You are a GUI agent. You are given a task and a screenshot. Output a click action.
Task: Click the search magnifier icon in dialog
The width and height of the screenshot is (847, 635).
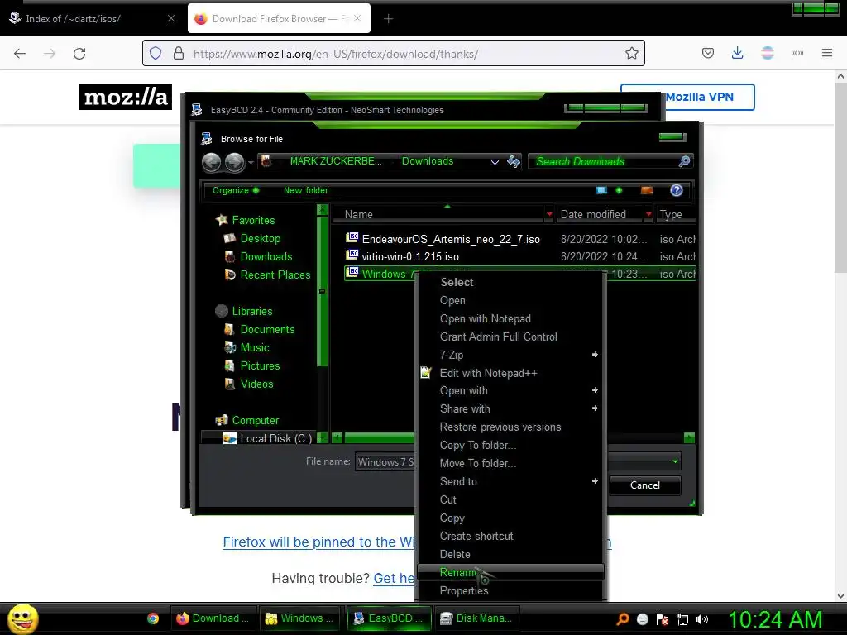point(684,161)
